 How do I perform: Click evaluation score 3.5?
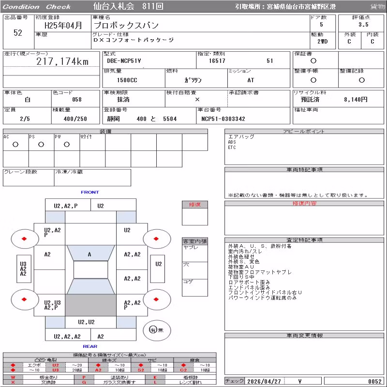pos(364,25)
